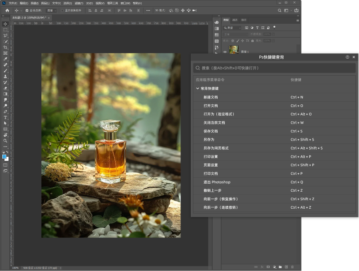
Task: Click the 另存为网页格式 shortcut row
Action: (216, 148)
